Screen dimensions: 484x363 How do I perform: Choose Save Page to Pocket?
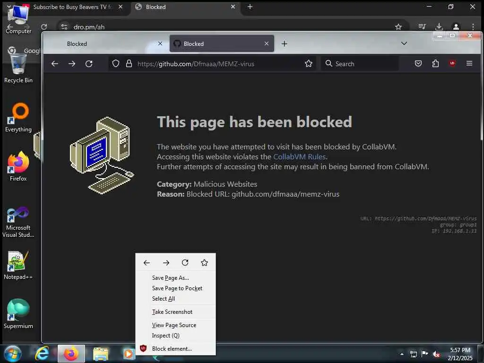click(x=176, y=288)
